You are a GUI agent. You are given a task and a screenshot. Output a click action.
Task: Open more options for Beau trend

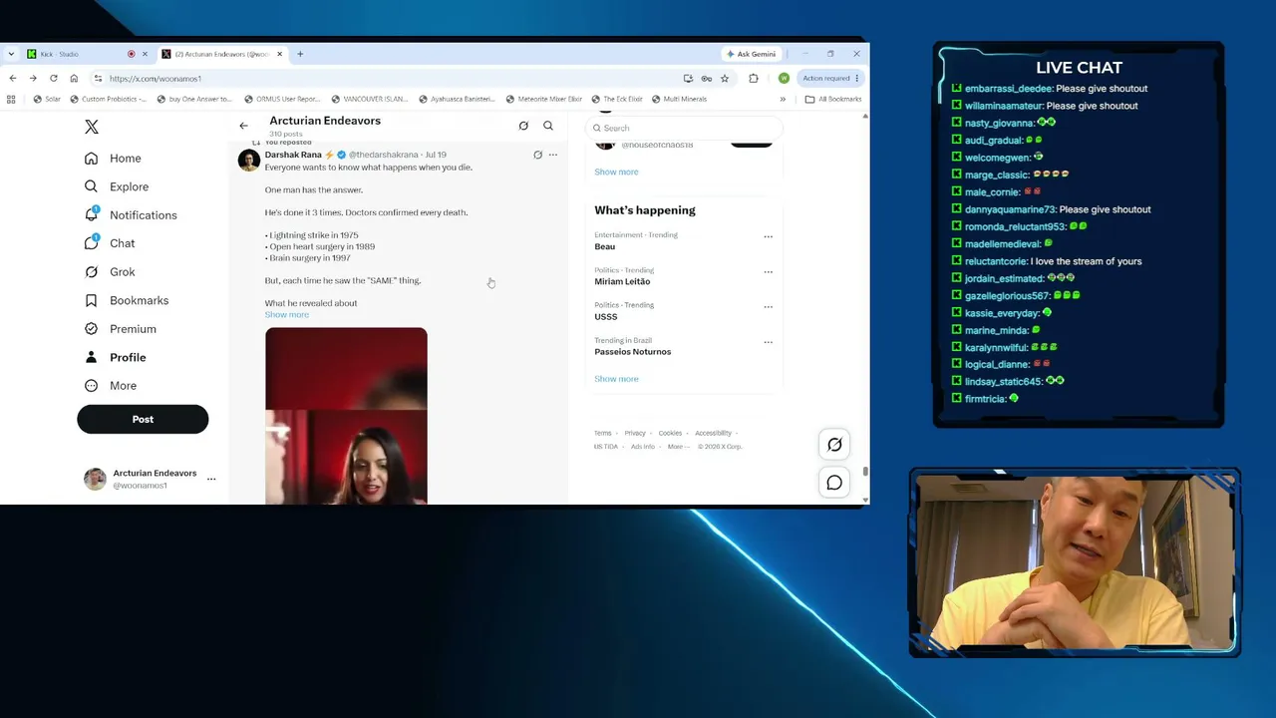(768, 237)
